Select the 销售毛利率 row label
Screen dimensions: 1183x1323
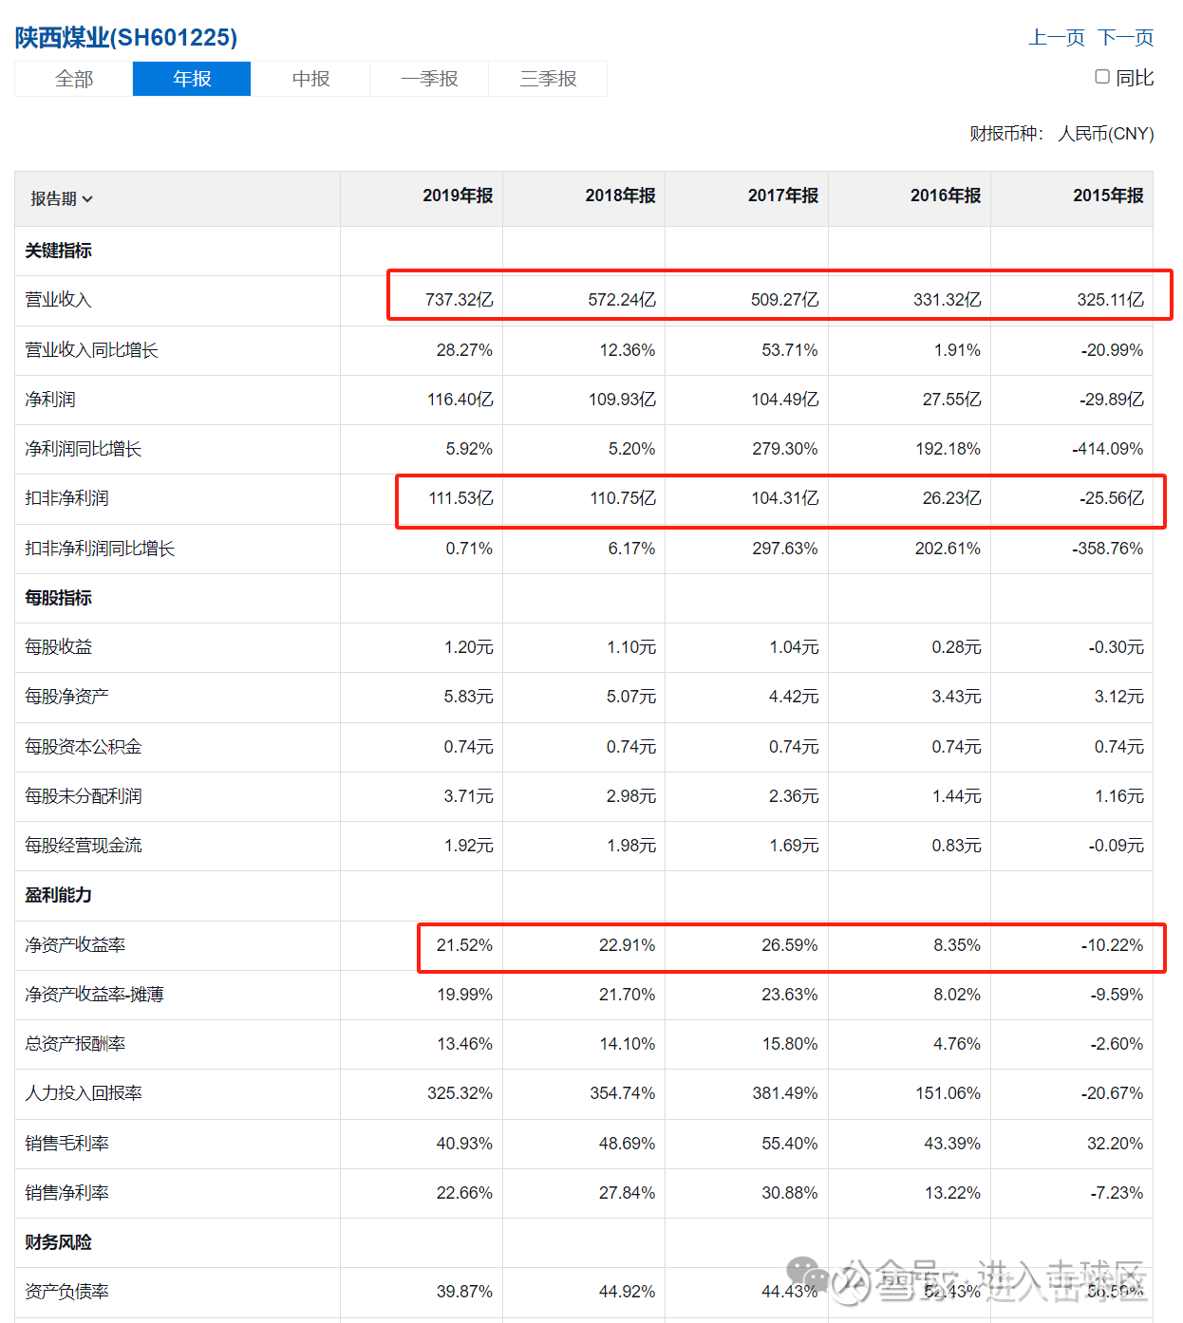(66, 1144)
